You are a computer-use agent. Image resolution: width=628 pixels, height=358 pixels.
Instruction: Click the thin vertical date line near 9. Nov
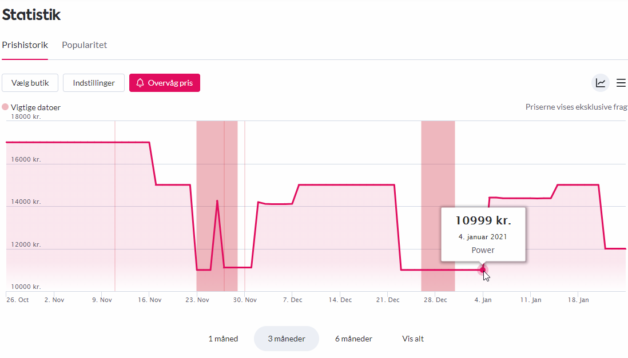pos(115,206)
